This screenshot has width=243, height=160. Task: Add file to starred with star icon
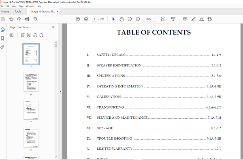(11, 19)
